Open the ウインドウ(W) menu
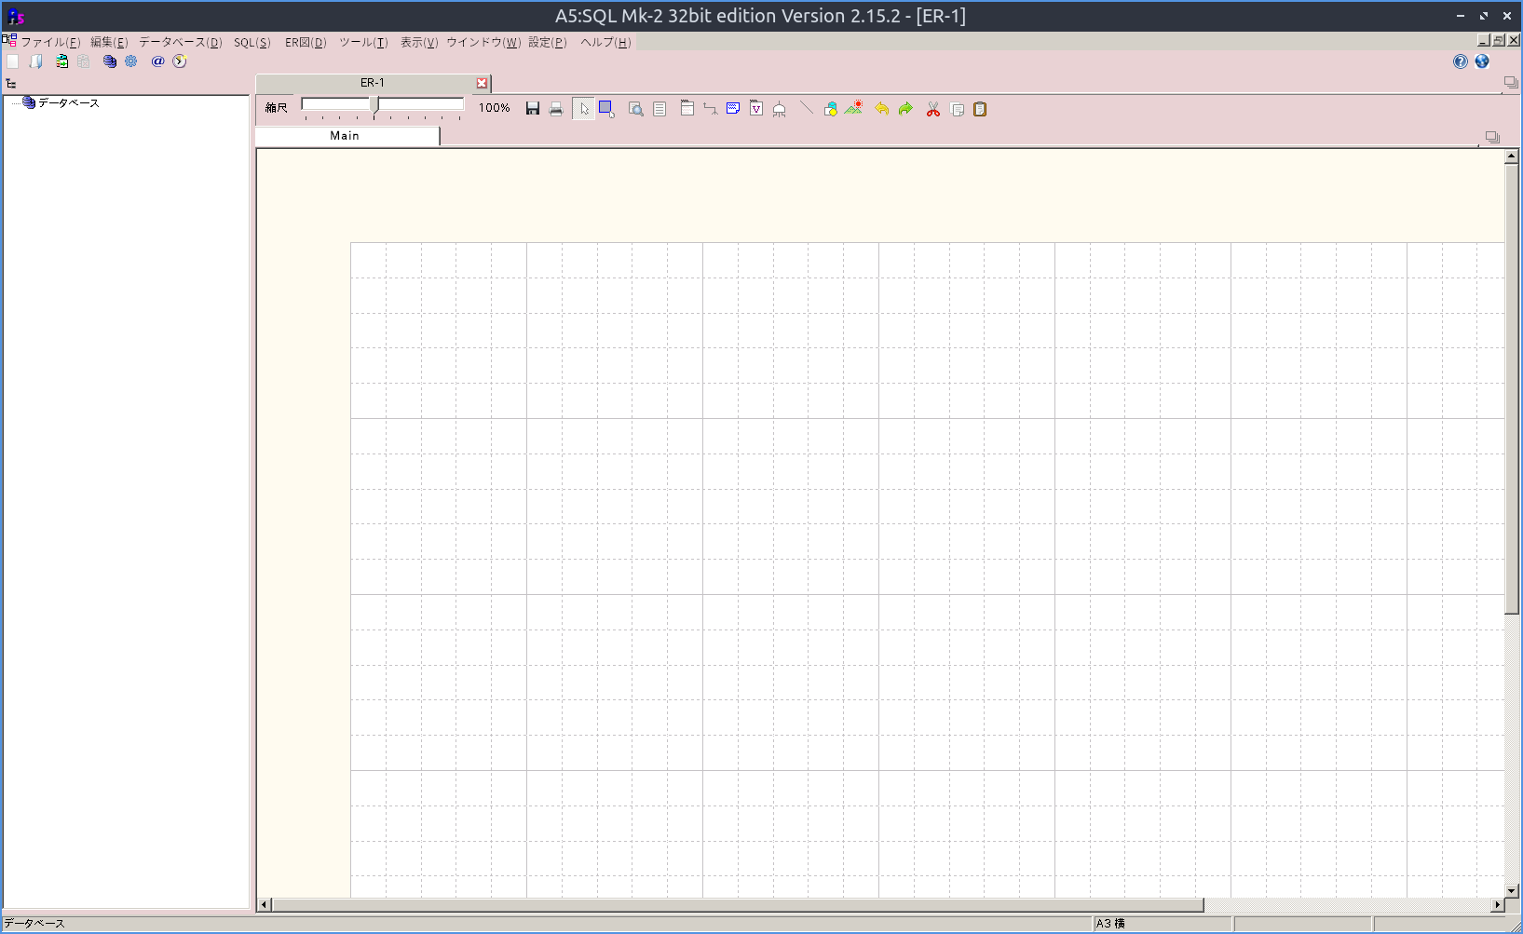The height and width of the screenshot is (934, 1523). coord(483,42)
